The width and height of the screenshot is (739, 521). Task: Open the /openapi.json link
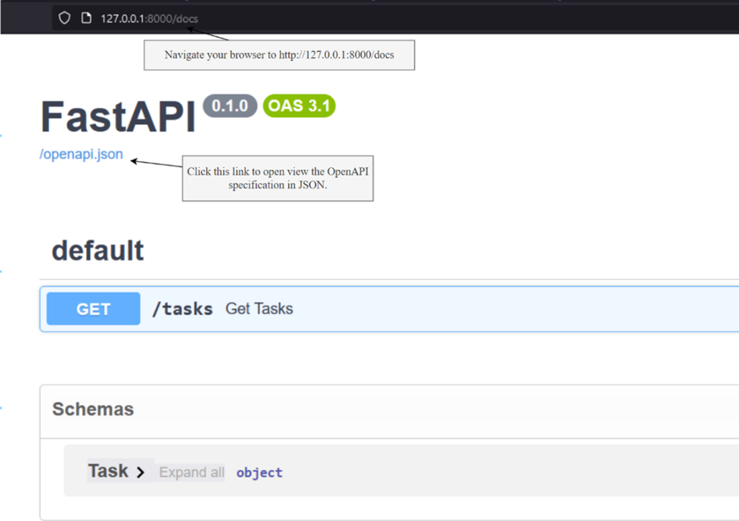click(81, 154)
